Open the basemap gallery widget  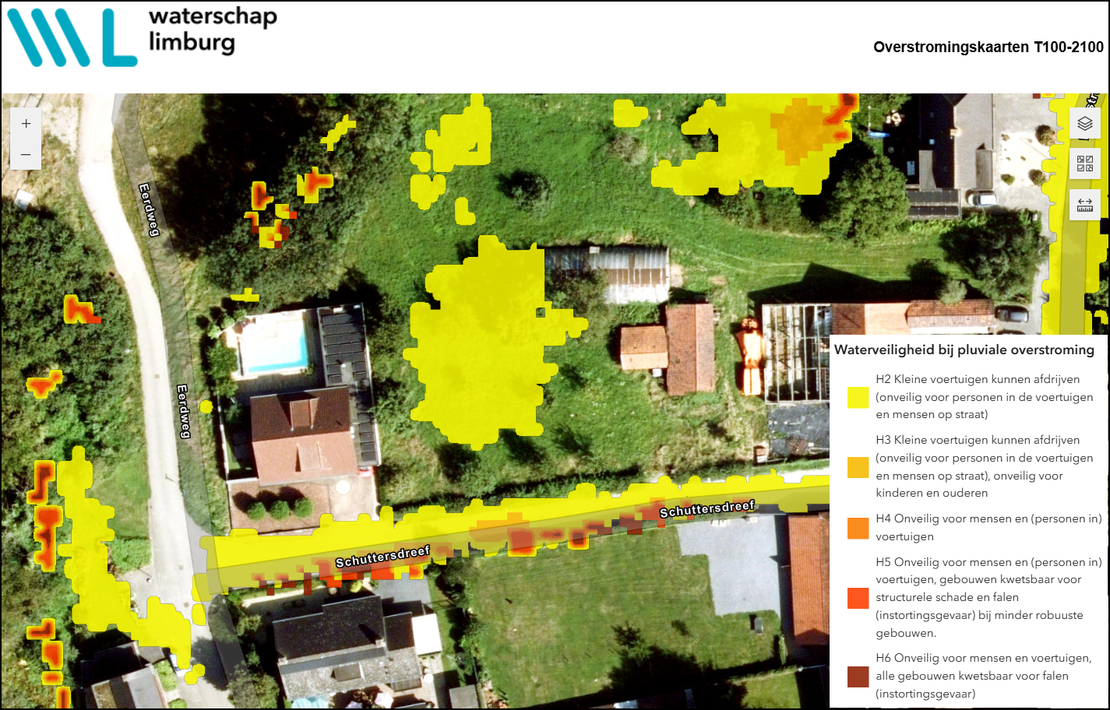(1085, 163)
